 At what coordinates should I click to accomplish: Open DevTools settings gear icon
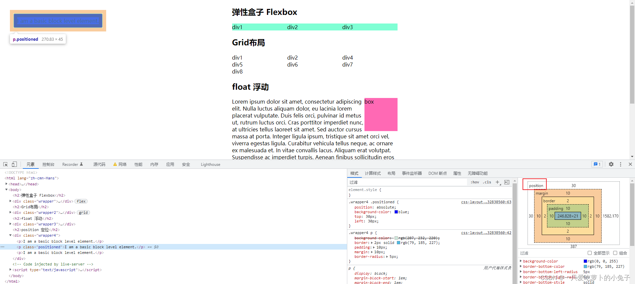pos(611,164)
